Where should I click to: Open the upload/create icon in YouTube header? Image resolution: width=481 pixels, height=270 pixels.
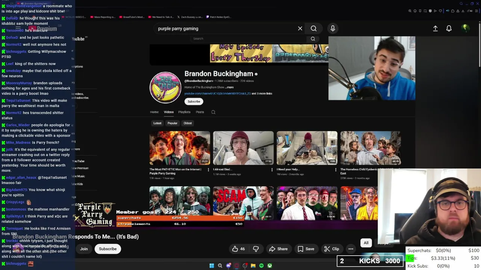pyautogui.click(x=435, y=28)
